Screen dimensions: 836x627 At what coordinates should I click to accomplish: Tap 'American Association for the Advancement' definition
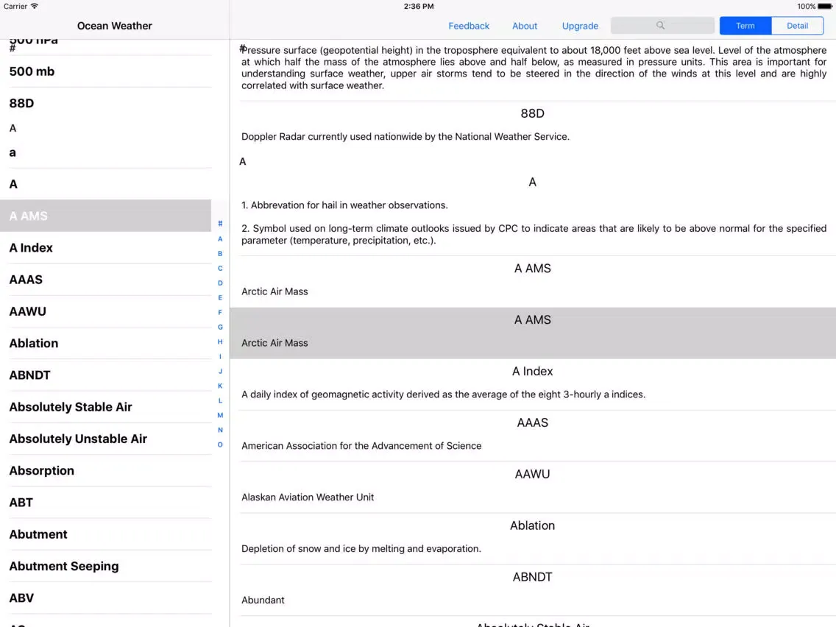point(361,446)
